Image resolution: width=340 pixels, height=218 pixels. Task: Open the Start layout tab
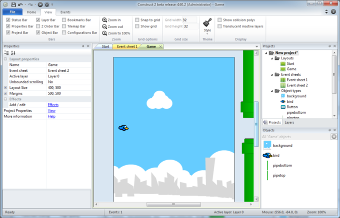click(105, 46)
